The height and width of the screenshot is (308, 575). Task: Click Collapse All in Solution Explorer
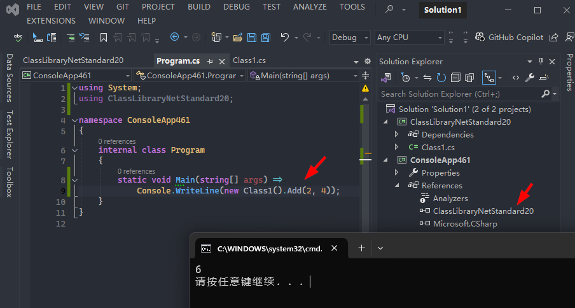455,78
